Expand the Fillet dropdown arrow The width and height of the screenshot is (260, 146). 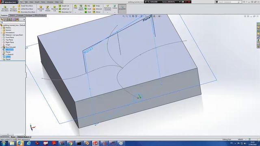(76, 12)
